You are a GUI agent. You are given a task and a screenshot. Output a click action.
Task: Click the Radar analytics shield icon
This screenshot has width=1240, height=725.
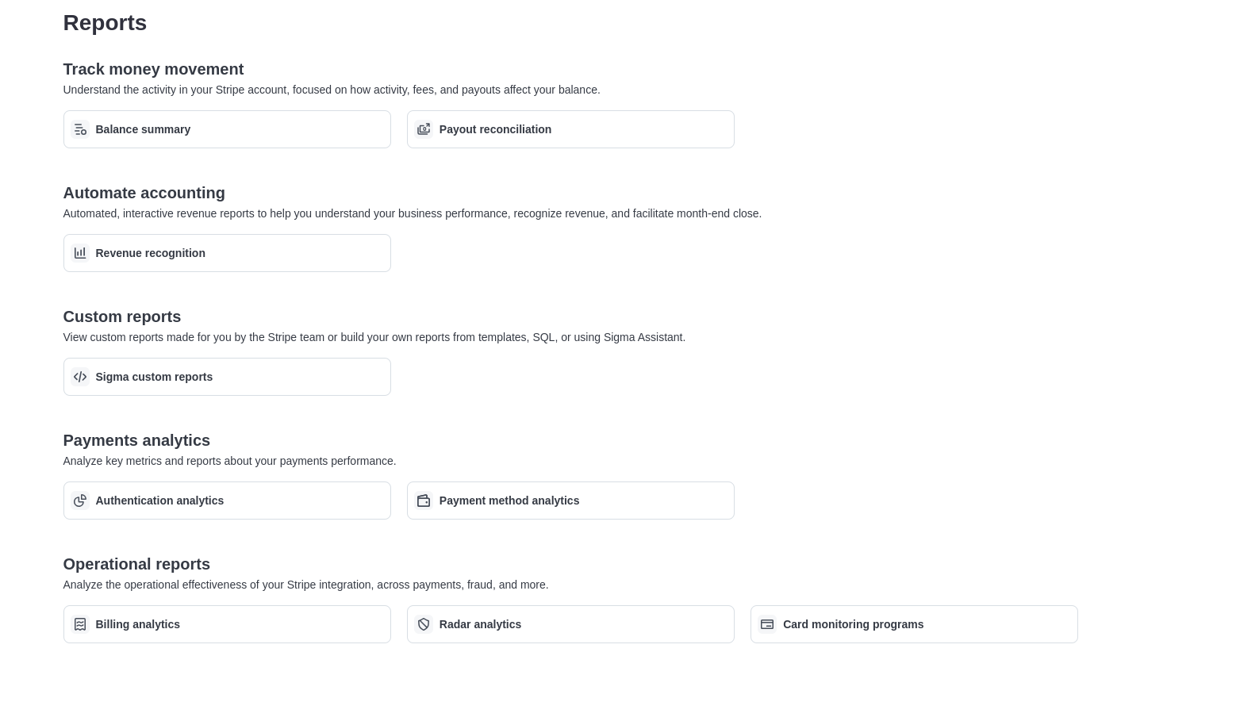[x=424, y=623]
